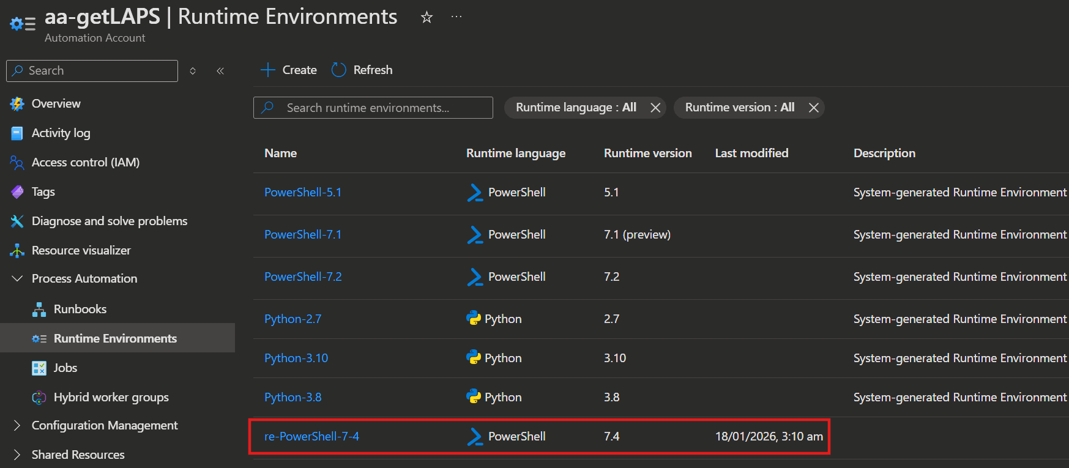The image size is (1069, 468).
Task: Collapse the Process Automation section
Action: pos(17,278)
